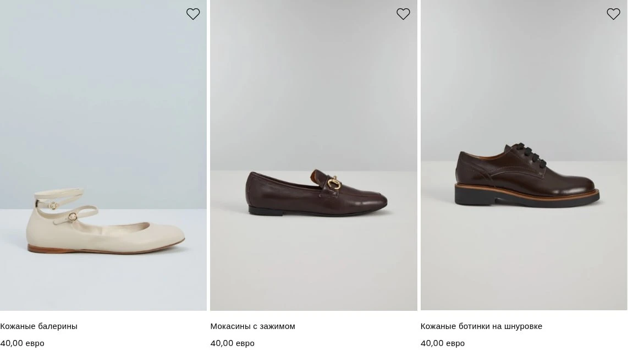Open the 'Кожаные ботинки на шнуровке' title link

(481, 326)
